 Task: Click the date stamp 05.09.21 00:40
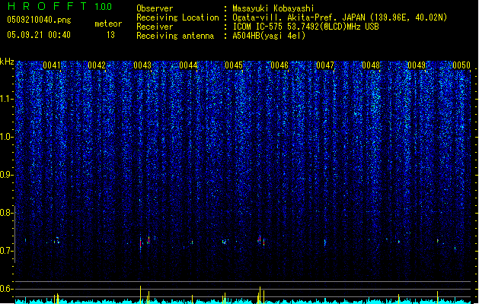tap(39, 35)
